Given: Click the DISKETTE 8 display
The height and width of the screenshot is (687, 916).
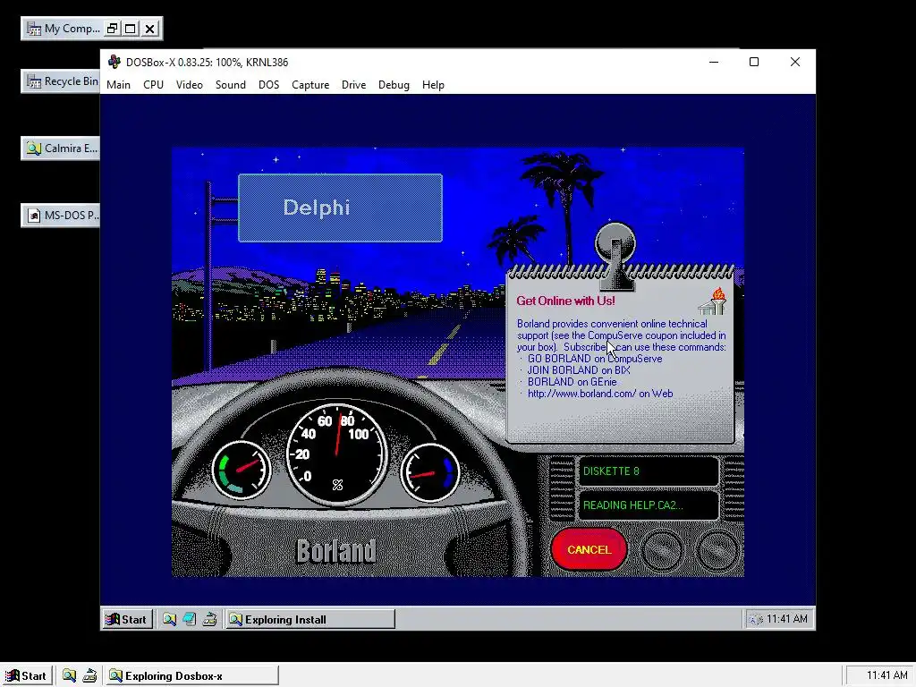Looking at the screenshot, I should click(648, 471).
